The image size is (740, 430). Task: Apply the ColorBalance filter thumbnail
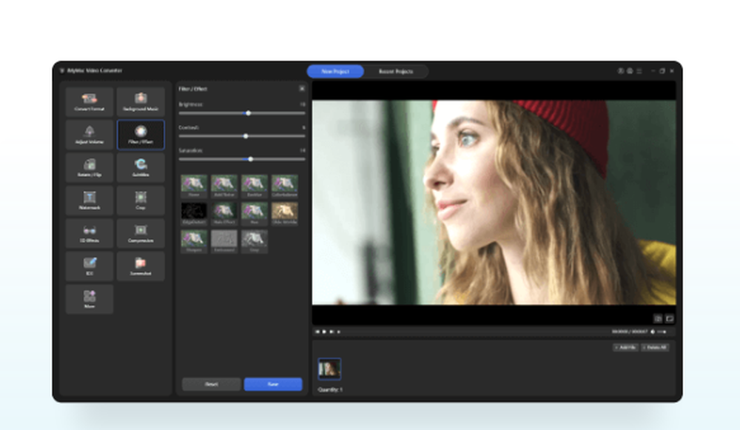point(285,186)
